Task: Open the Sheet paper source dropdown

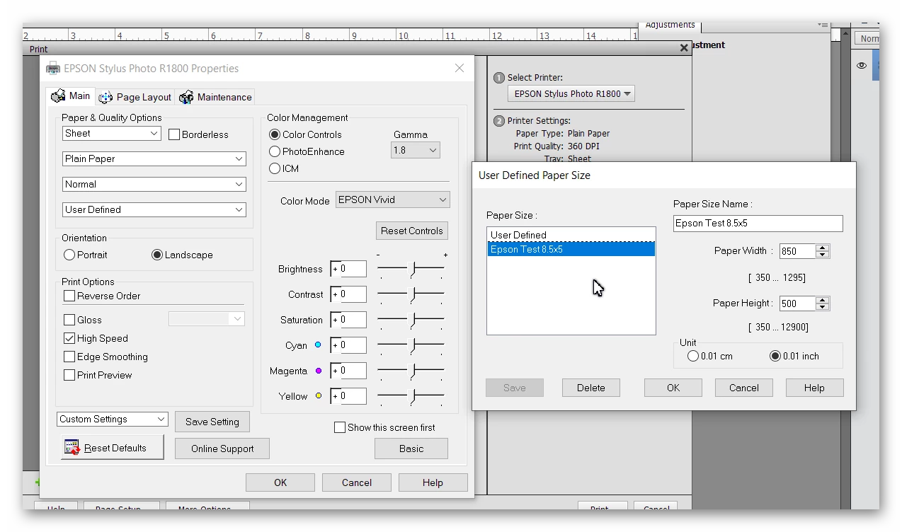Action: pos(112,133)
